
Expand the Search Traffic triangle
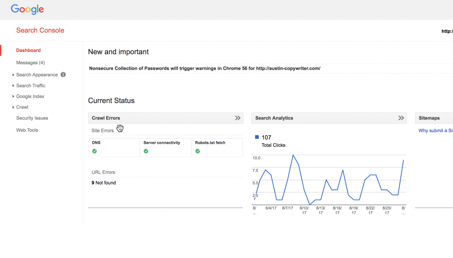[x=13, y=86]
